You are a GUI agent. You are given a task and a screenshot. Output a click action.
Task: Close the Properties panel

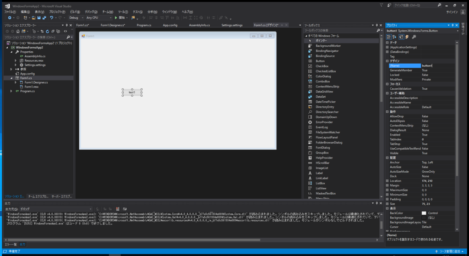pyautogui.click(x=457, y=25)
